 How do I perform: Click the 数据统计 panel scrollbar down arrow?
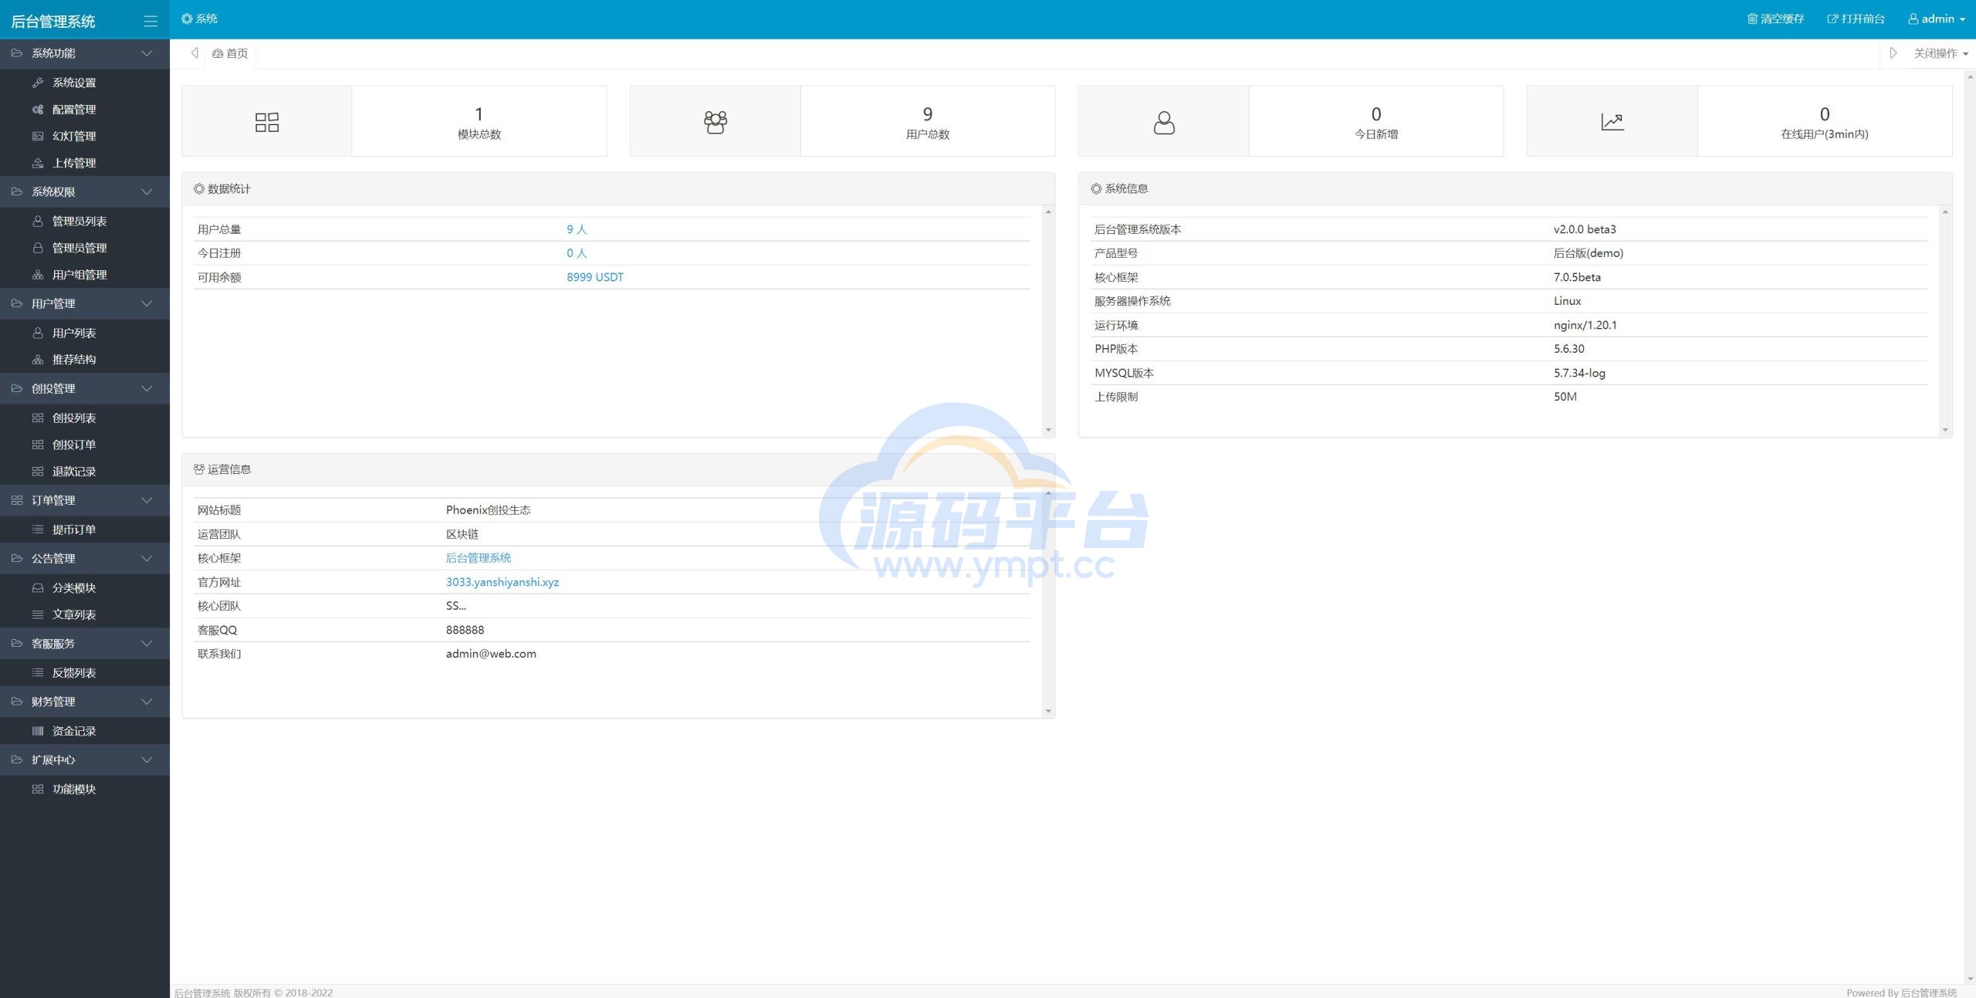1048,430
